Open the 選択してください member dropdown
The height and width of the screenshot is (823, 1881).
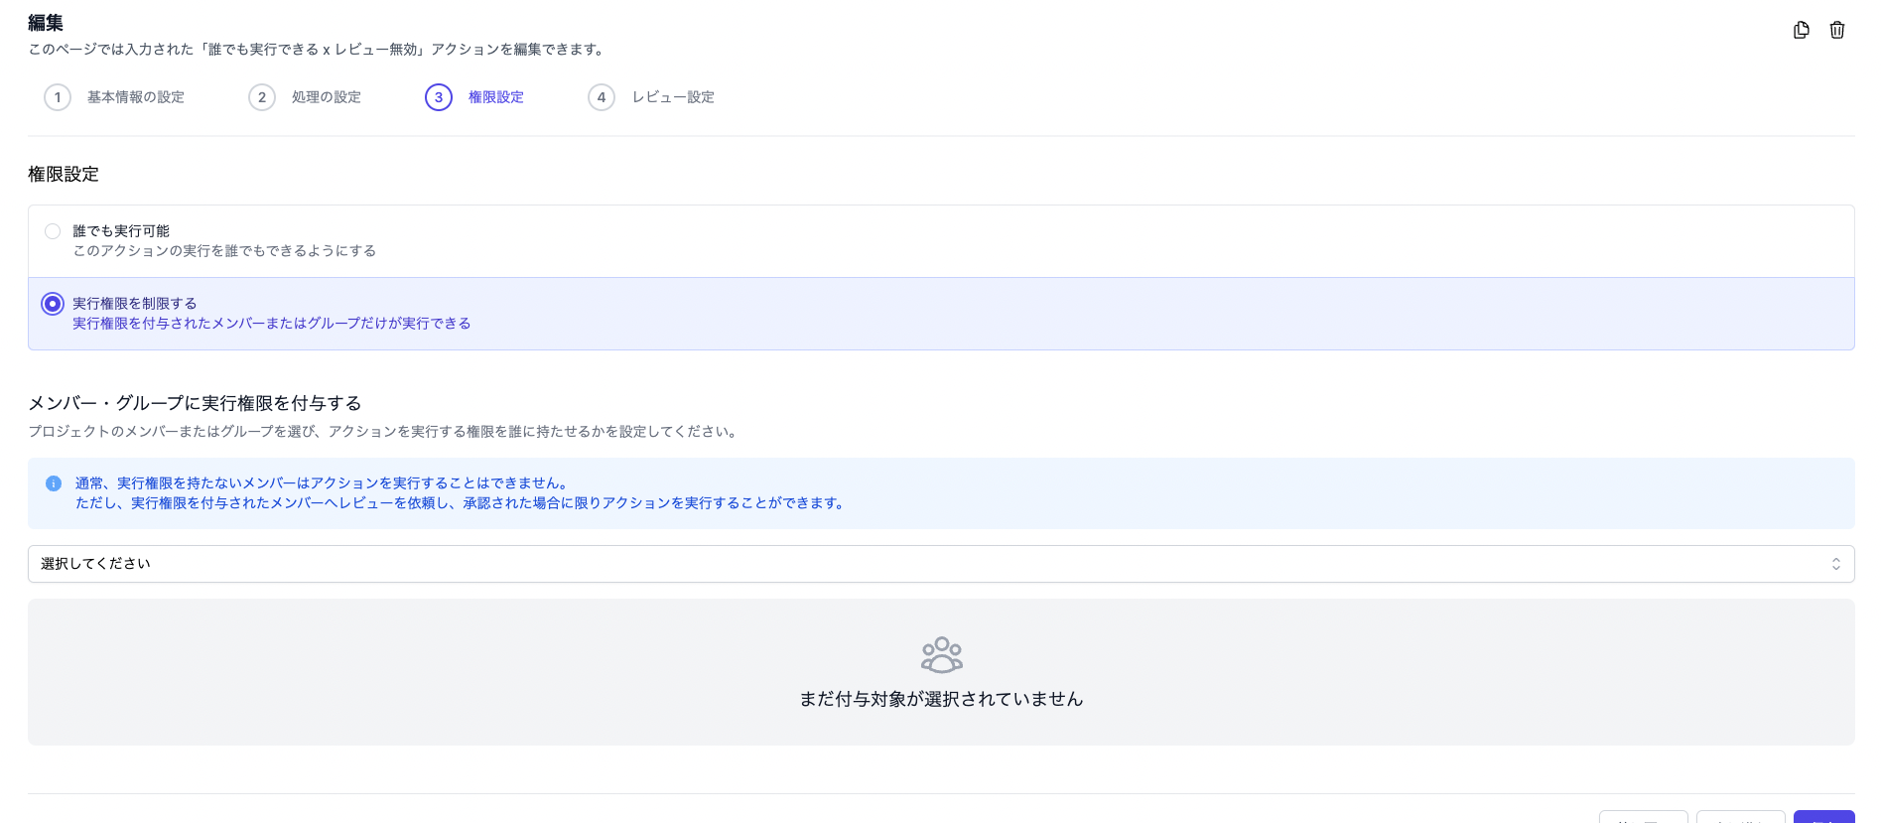tap(941, 564)
